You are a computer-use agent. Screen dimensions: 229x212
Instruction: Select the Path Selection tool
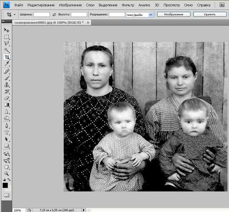coord(6,139)
